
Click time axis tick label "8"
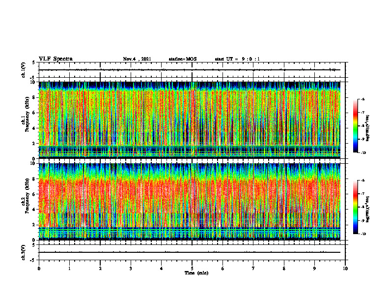284,269
